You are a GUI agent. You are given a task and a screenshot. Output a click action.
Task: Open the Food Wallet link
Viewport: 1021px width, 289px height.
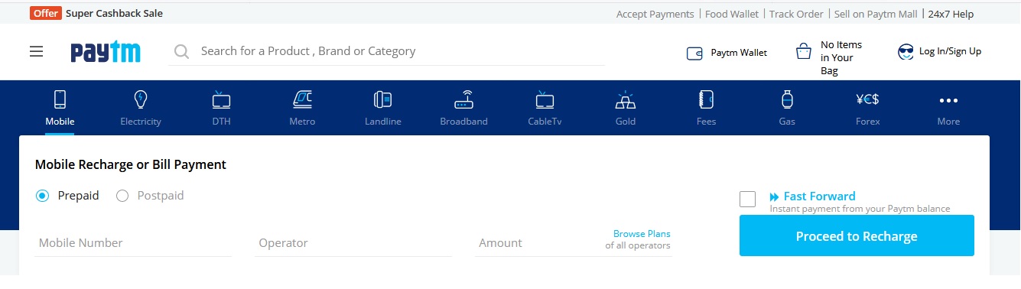732,14
